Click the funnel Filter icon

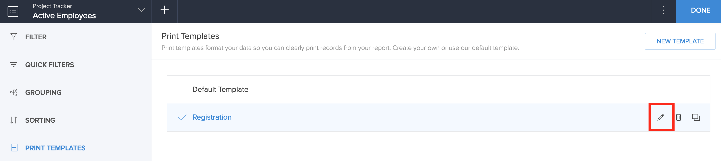pyautogui.click(x=13, y=37)
